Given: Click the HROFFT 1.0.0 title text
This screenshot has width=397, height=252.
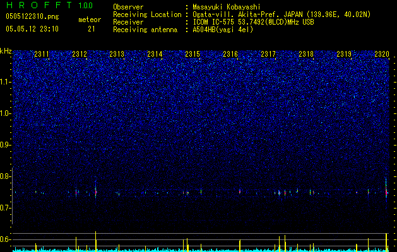Looking at the screenshot, I should coord(50,5).
